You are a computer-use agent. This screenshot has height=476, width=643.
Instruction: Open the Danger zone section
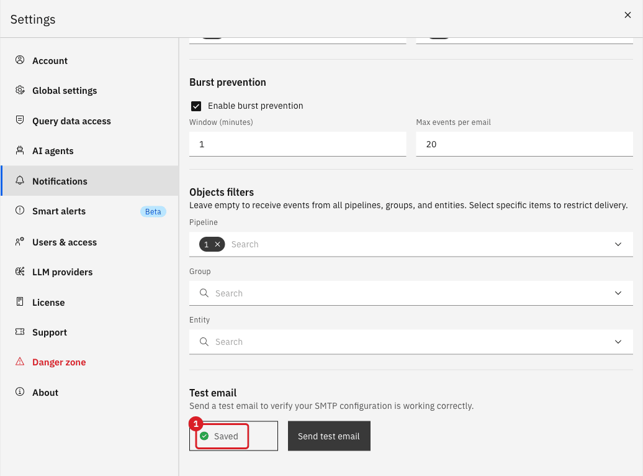90,362
